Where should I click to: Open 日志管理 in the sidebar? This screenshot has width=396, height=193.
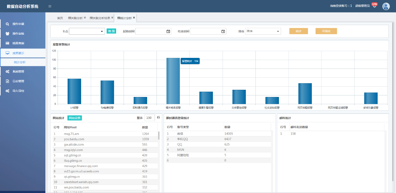(x=18, y=81)
